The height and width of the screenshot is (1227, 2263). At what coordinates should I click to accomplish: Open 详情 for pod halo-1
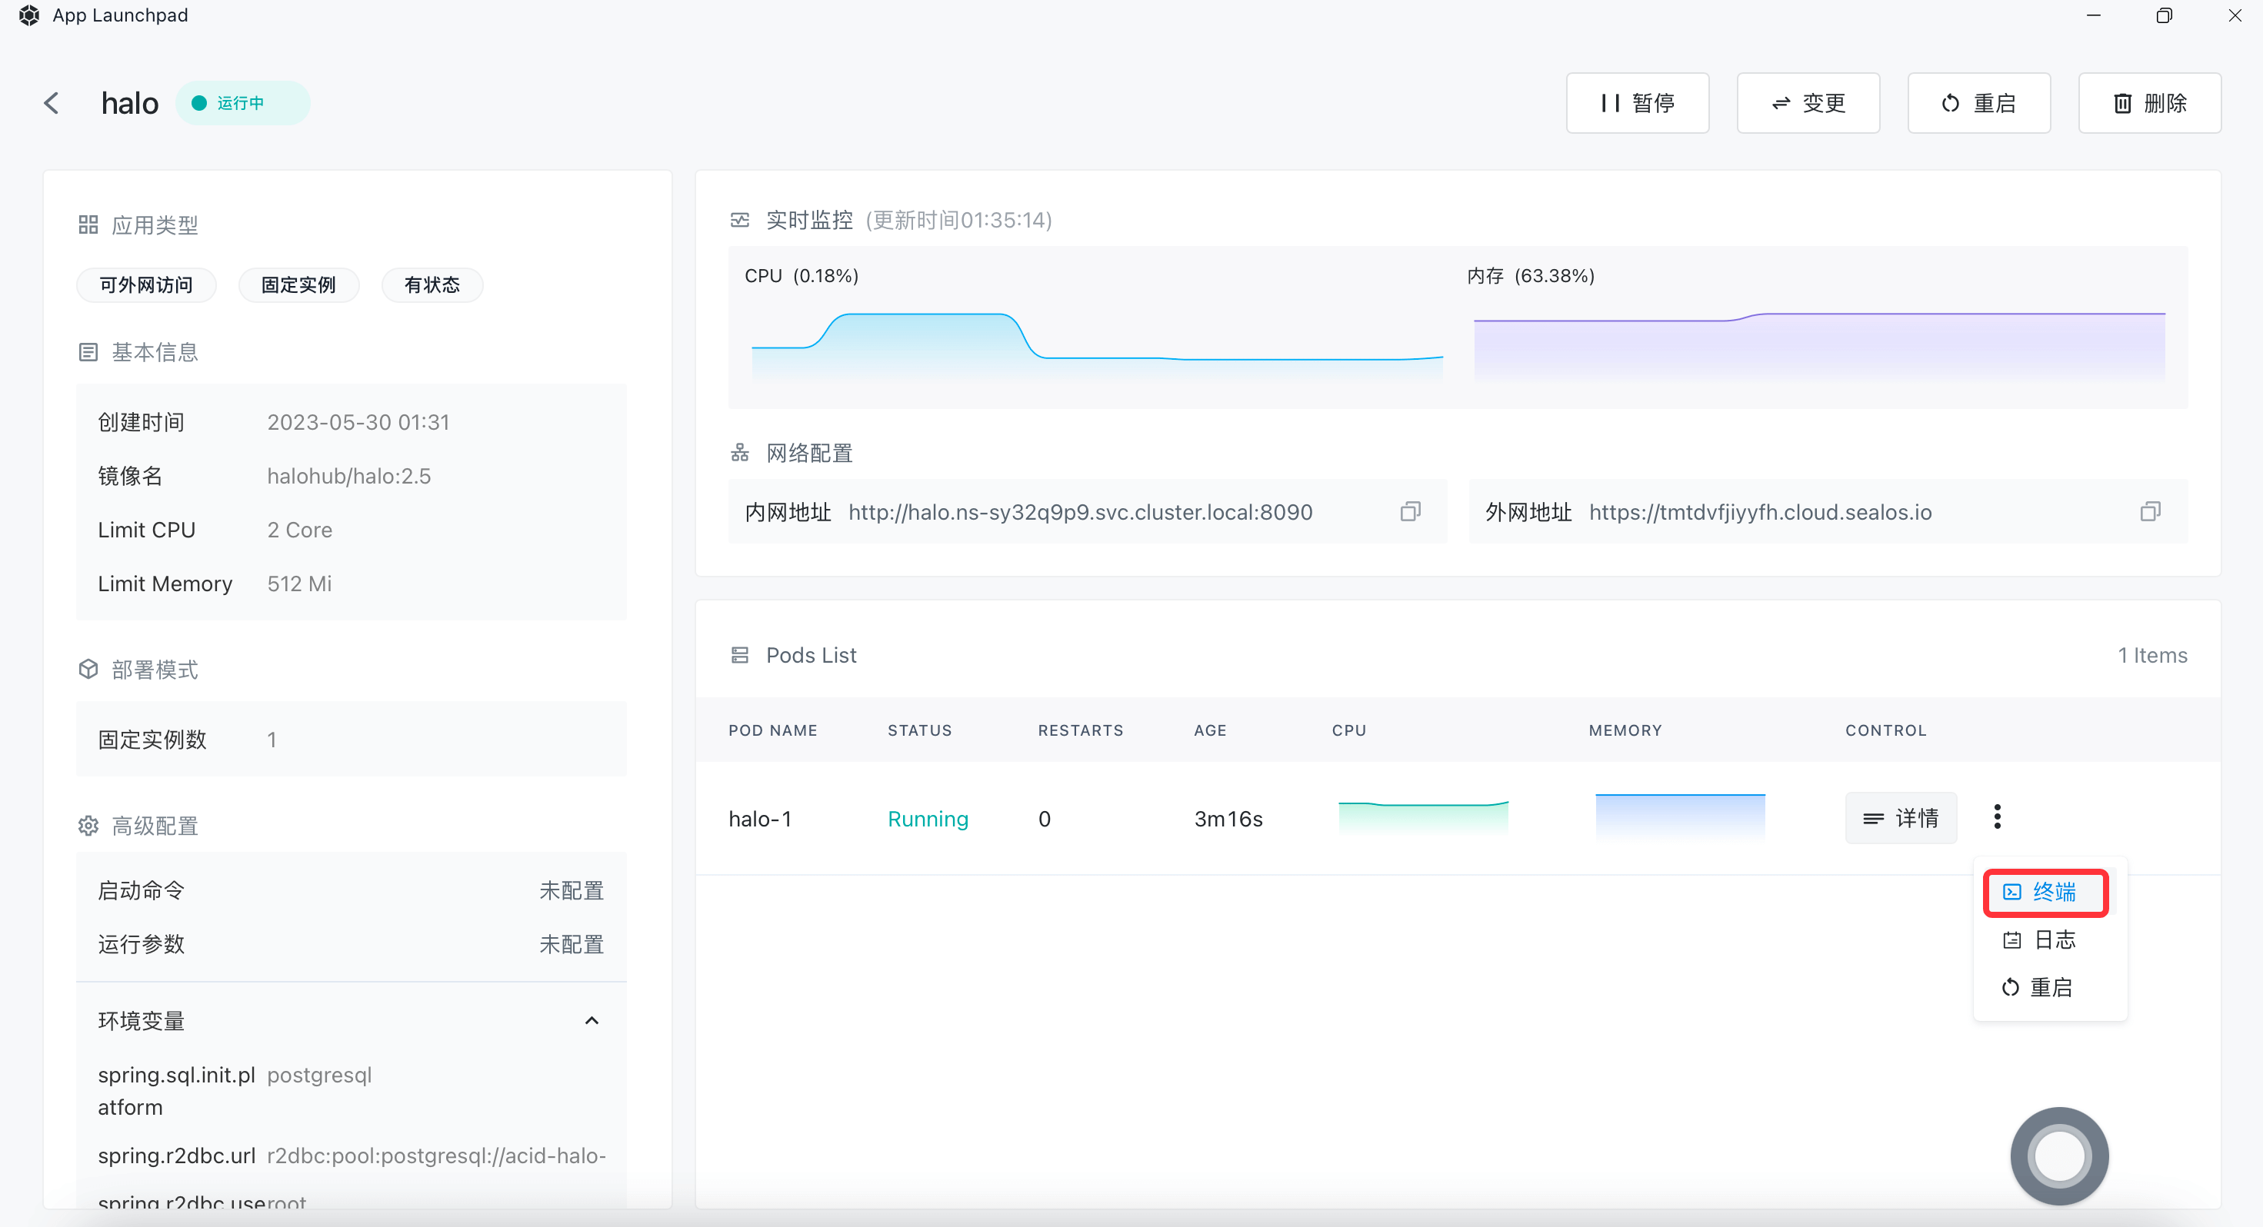coord(1900,818)
